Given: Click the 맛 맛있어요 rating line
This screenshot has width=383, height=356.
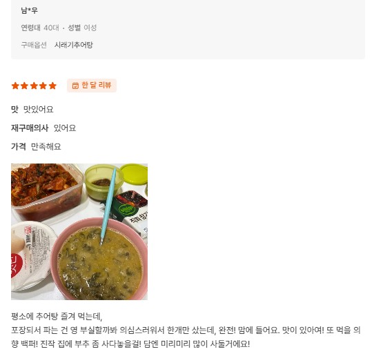Looking at the screenshot, I should pyautogui.click(x=32, y=109).
